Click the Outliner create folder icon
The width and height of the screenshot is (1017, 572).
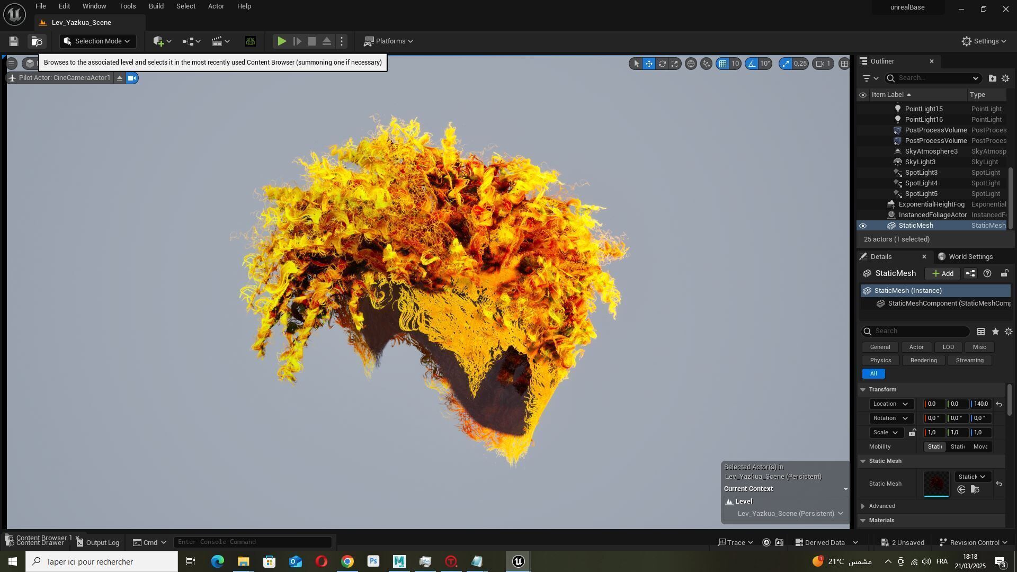coord(992,78)
